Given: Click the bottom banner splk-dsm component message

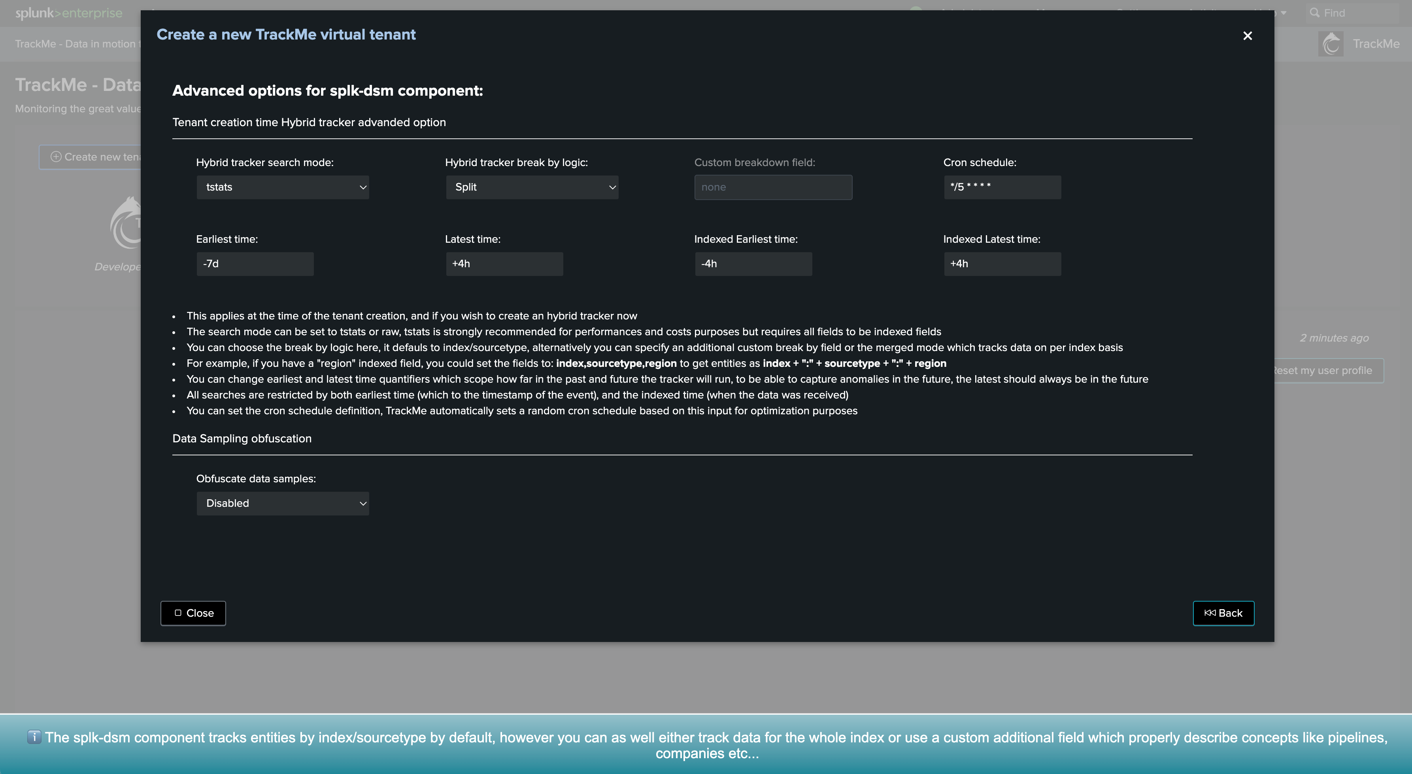Looking at the screenshot, I should (x=716, y=746).
